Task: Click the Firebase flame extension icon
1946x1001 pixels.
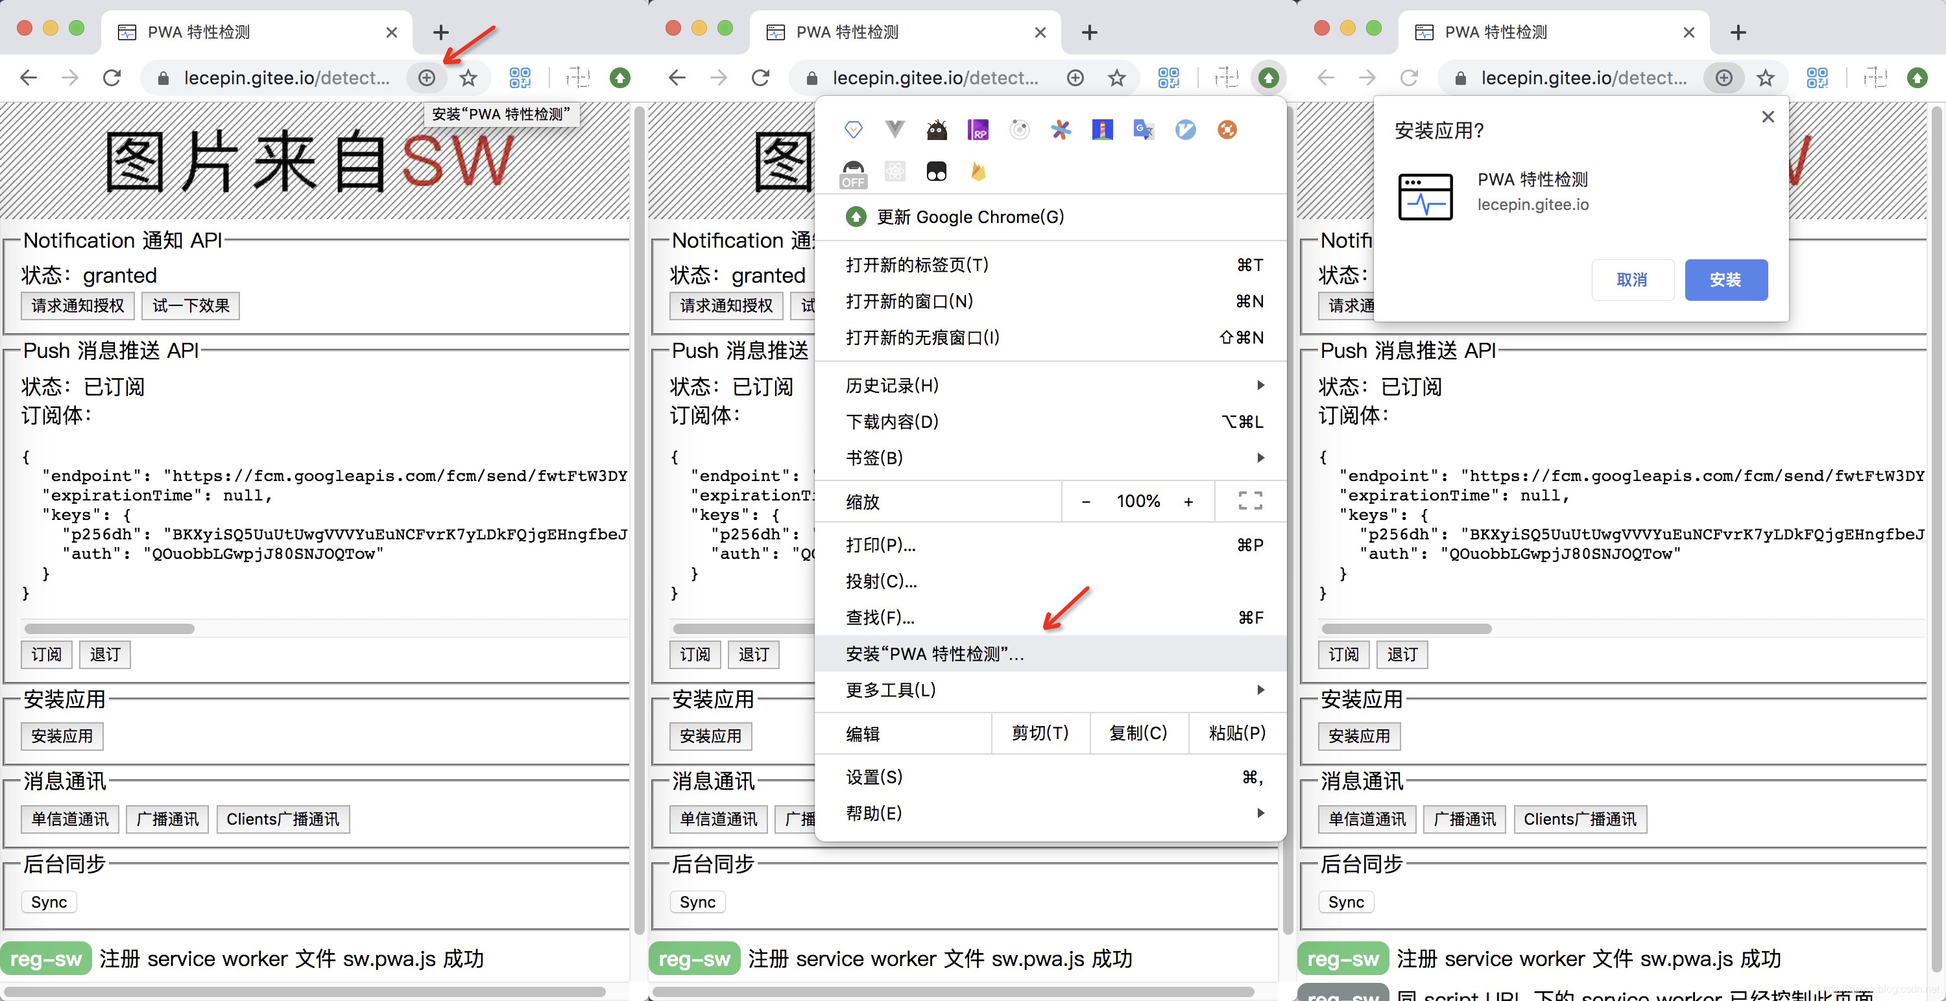Action: [978, 172]
